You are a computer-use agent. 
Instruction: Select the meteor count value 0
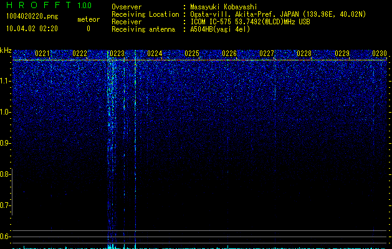[x=88, y=29]
